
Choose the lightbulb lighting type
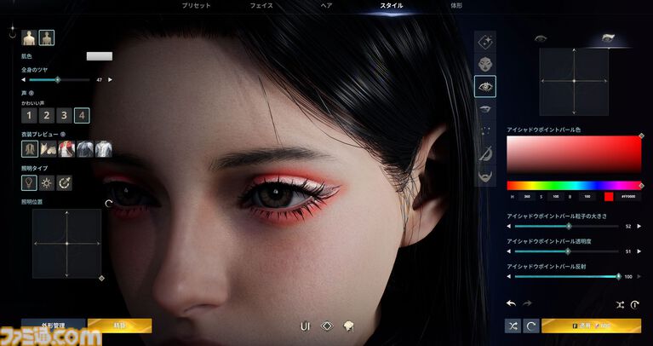click(29, 183)
